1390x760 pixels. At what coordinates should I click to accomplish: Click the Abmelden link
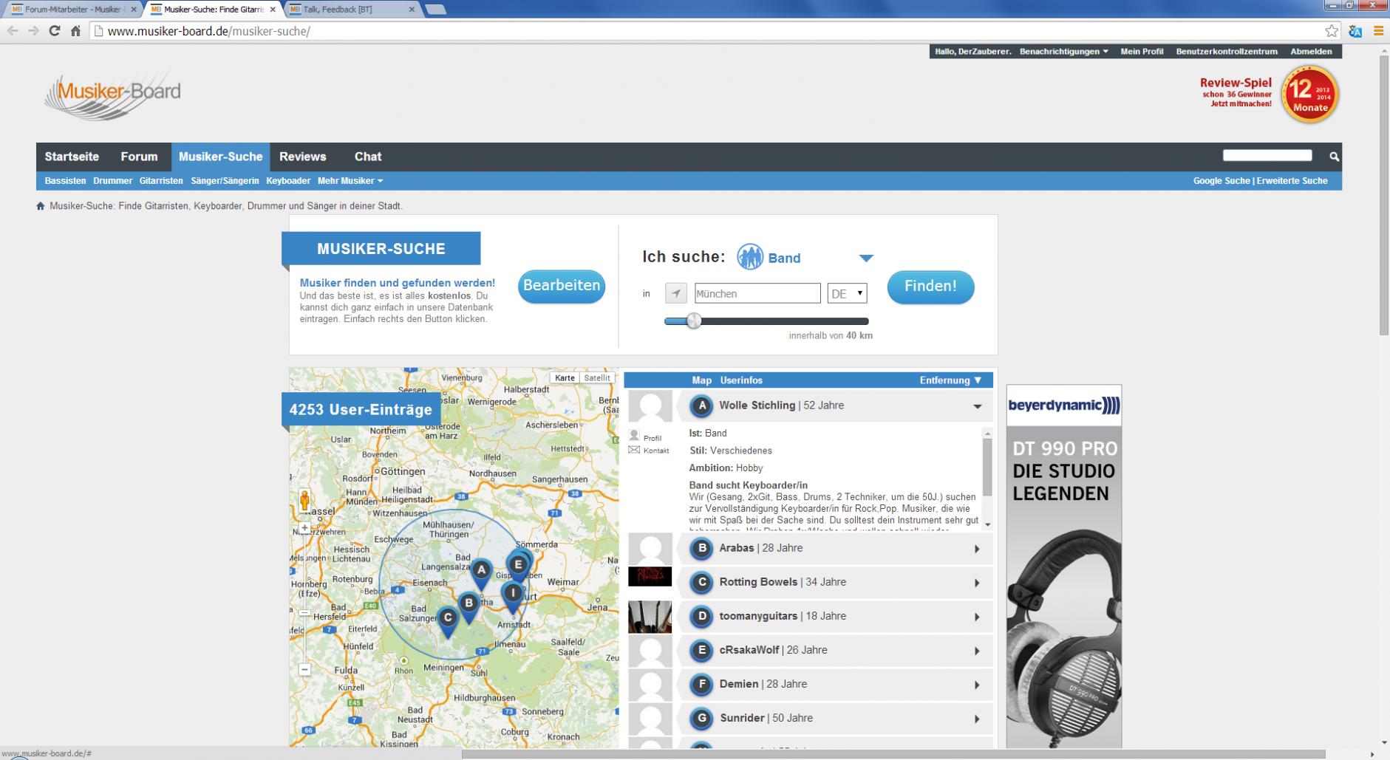coord(1311,52)
